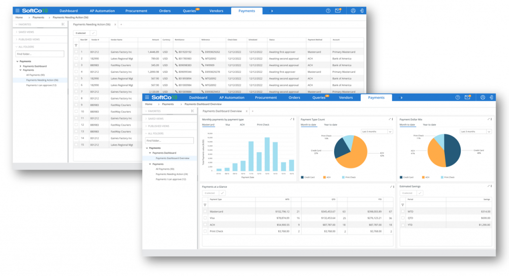Viewport: 509px width, 276px height.
Task: Click logout icon in front window header
Action: (492, 98)
